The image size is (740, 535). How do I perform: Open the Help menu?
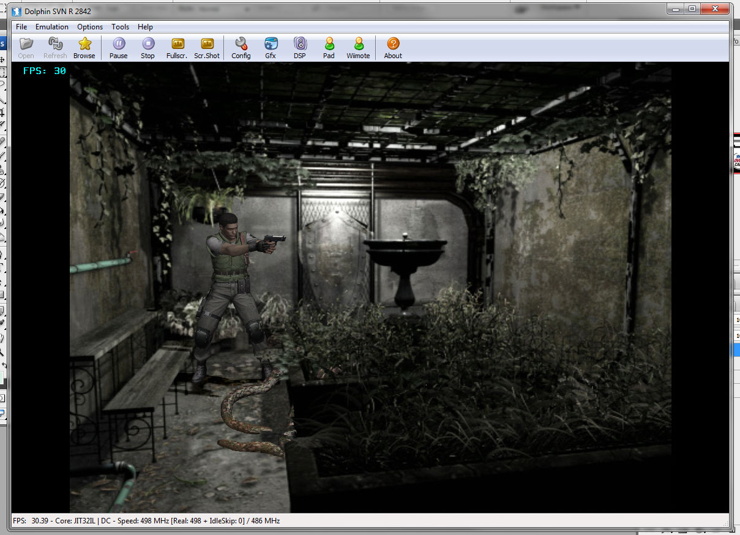click(x=145, y=27)
